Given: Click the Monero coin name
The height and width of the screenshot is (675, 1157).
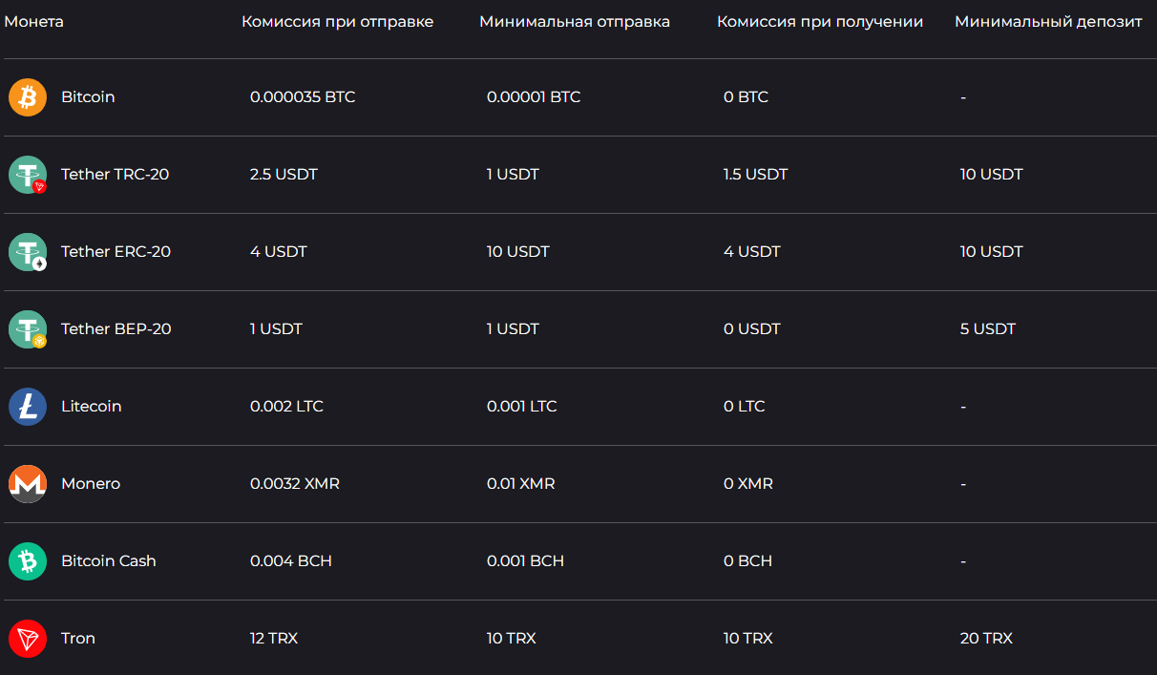Looking at the screenshot, I should [x=91, y=484].
